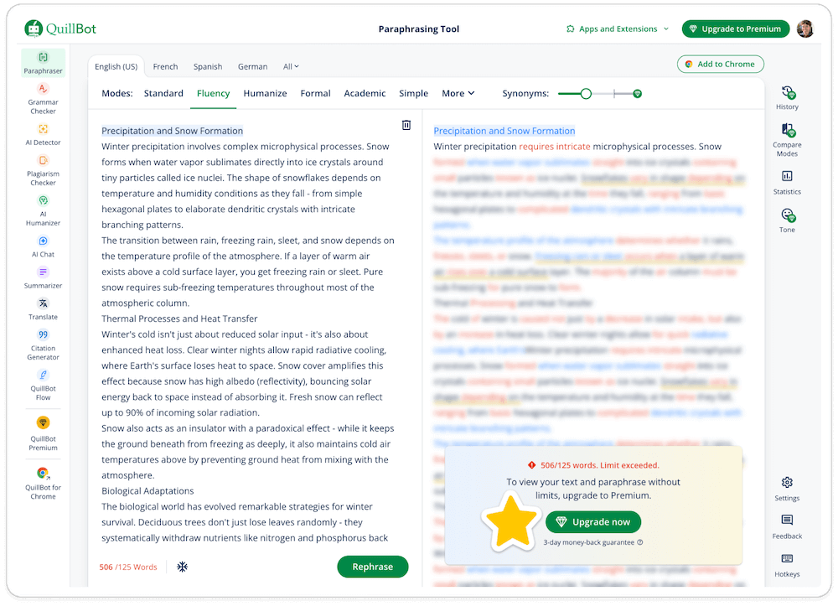The width and height of the screenshot is (838, 606).
Task: Expand the All languages dropdown
Action: (291, 67)
